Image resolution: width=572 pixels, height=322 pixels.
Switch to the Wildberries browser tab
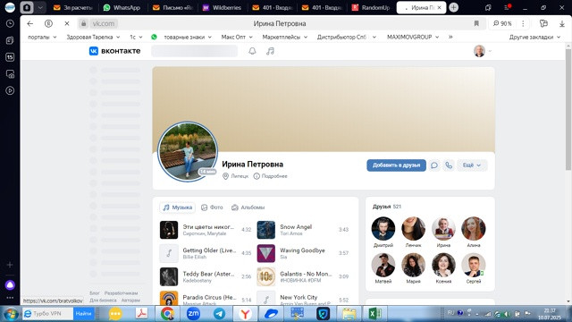[x=222, y=7]
